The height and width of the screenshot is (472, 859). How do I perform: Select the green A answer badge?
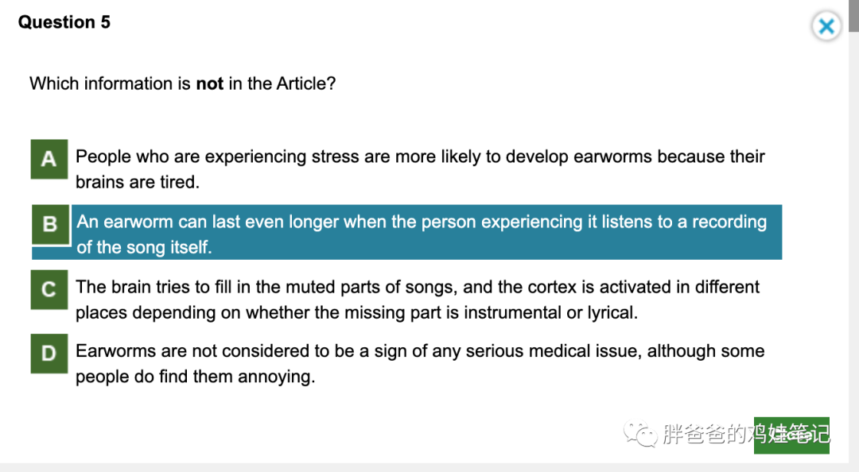click(49, 159)
